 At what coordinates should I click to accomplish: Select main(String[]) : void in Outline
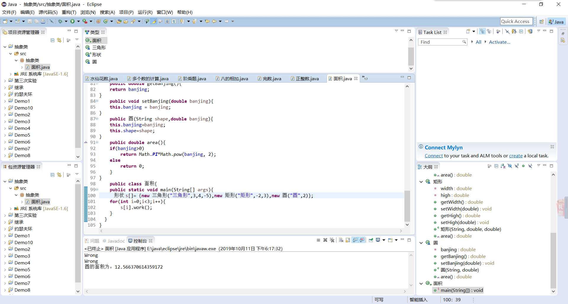(461, 290)
